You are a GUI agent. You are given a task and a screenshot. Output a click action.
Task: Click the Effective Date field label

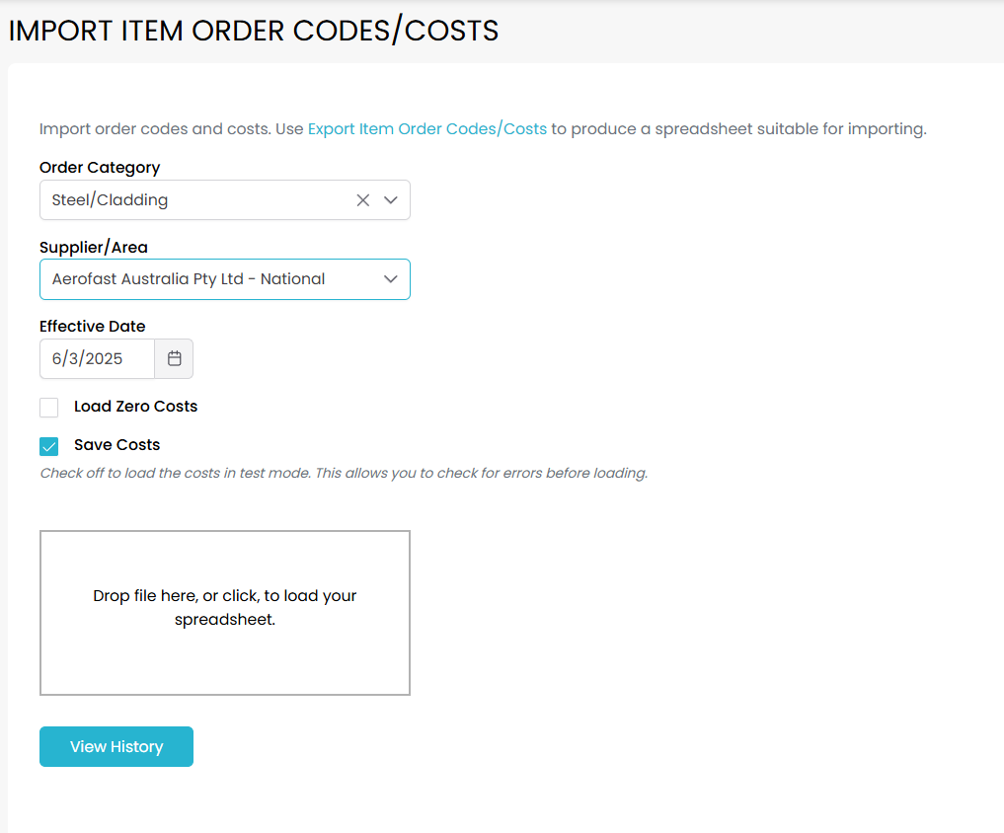tap(93, 327)
